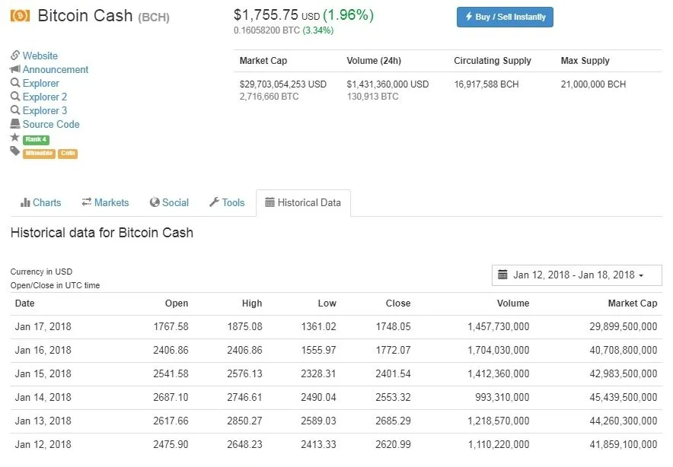Click the circulating supply 16,917,588 BCH
This screenshot has height=467, width=673.
(486, 84)
